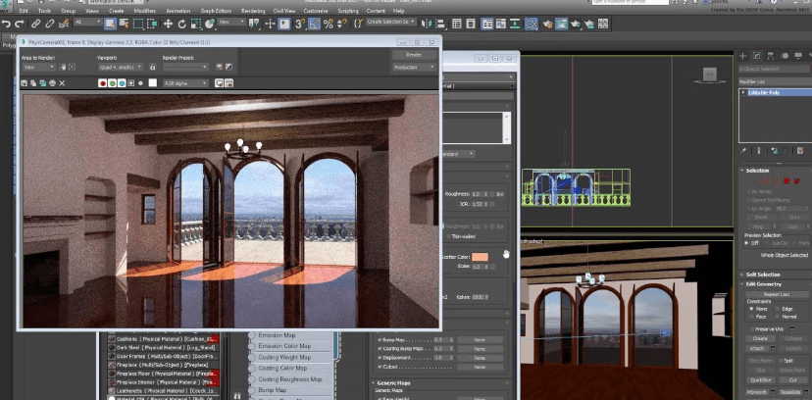The image size is (812, 400).
Task: Select the Rotate transform tool
Action: coord(182,23)
